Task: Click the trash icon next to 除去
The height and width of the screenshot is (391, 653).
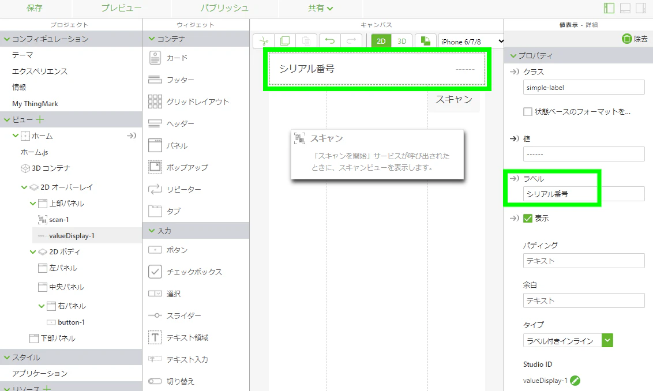Action: point(627,39)
